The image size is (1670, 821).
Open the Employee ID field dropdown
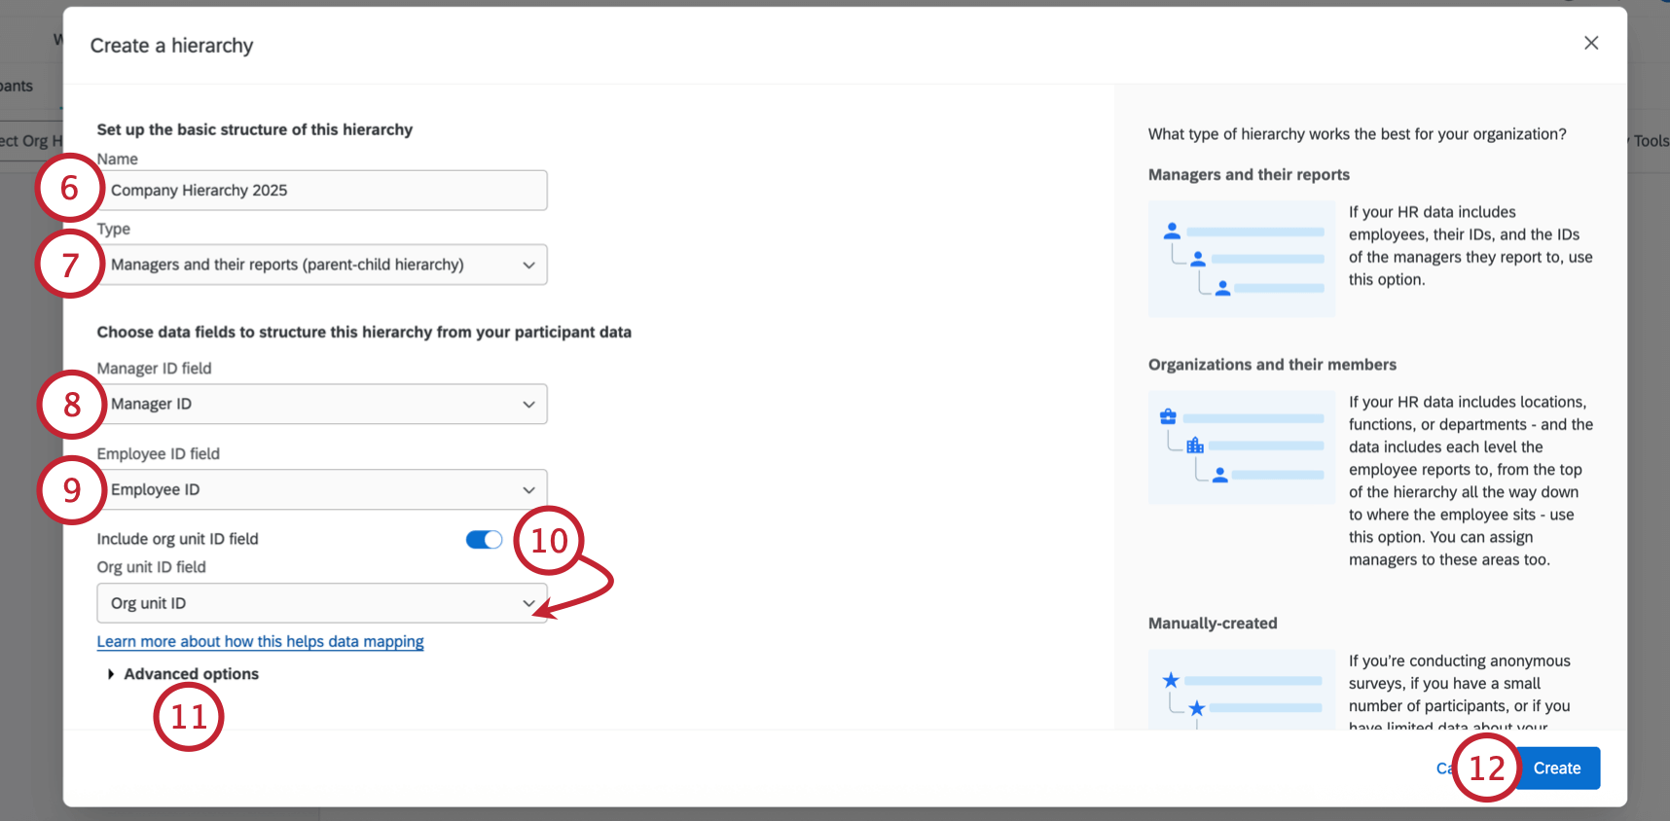(x=322, y=489)
